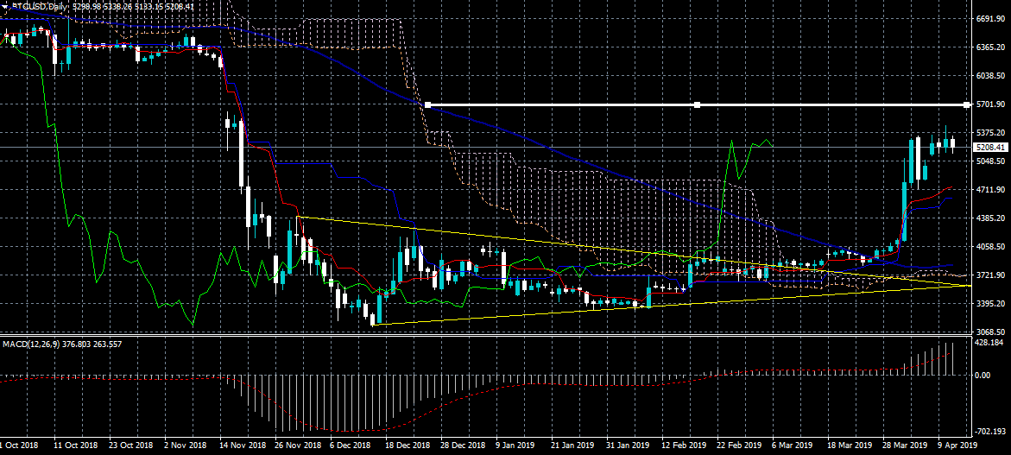
Task: Click the 2 Nov 2018 date label
Action: 186,446
